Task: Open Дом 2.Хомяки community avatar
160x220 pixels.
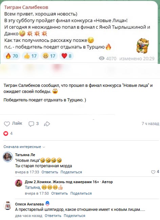Action: click(x=19, y=183)
